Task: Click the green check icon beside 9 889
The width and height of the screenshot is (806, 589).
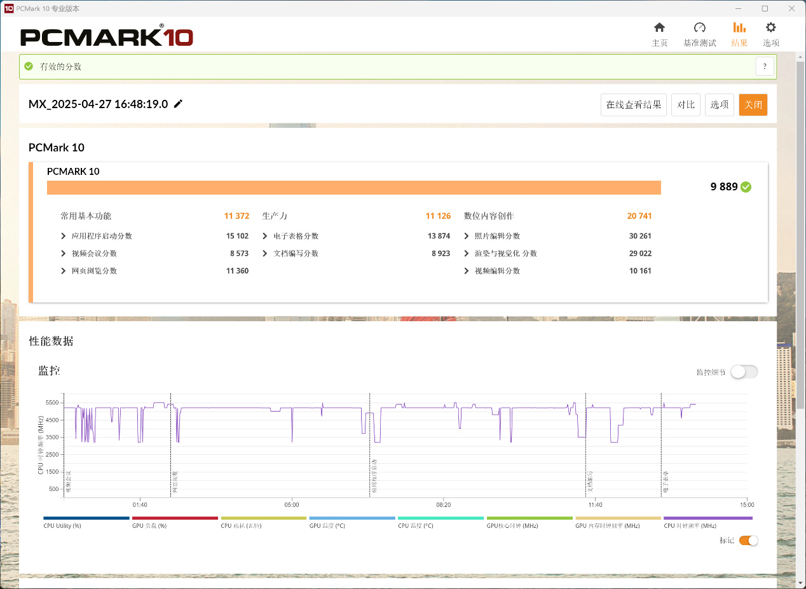Action: tap(746, 187)
